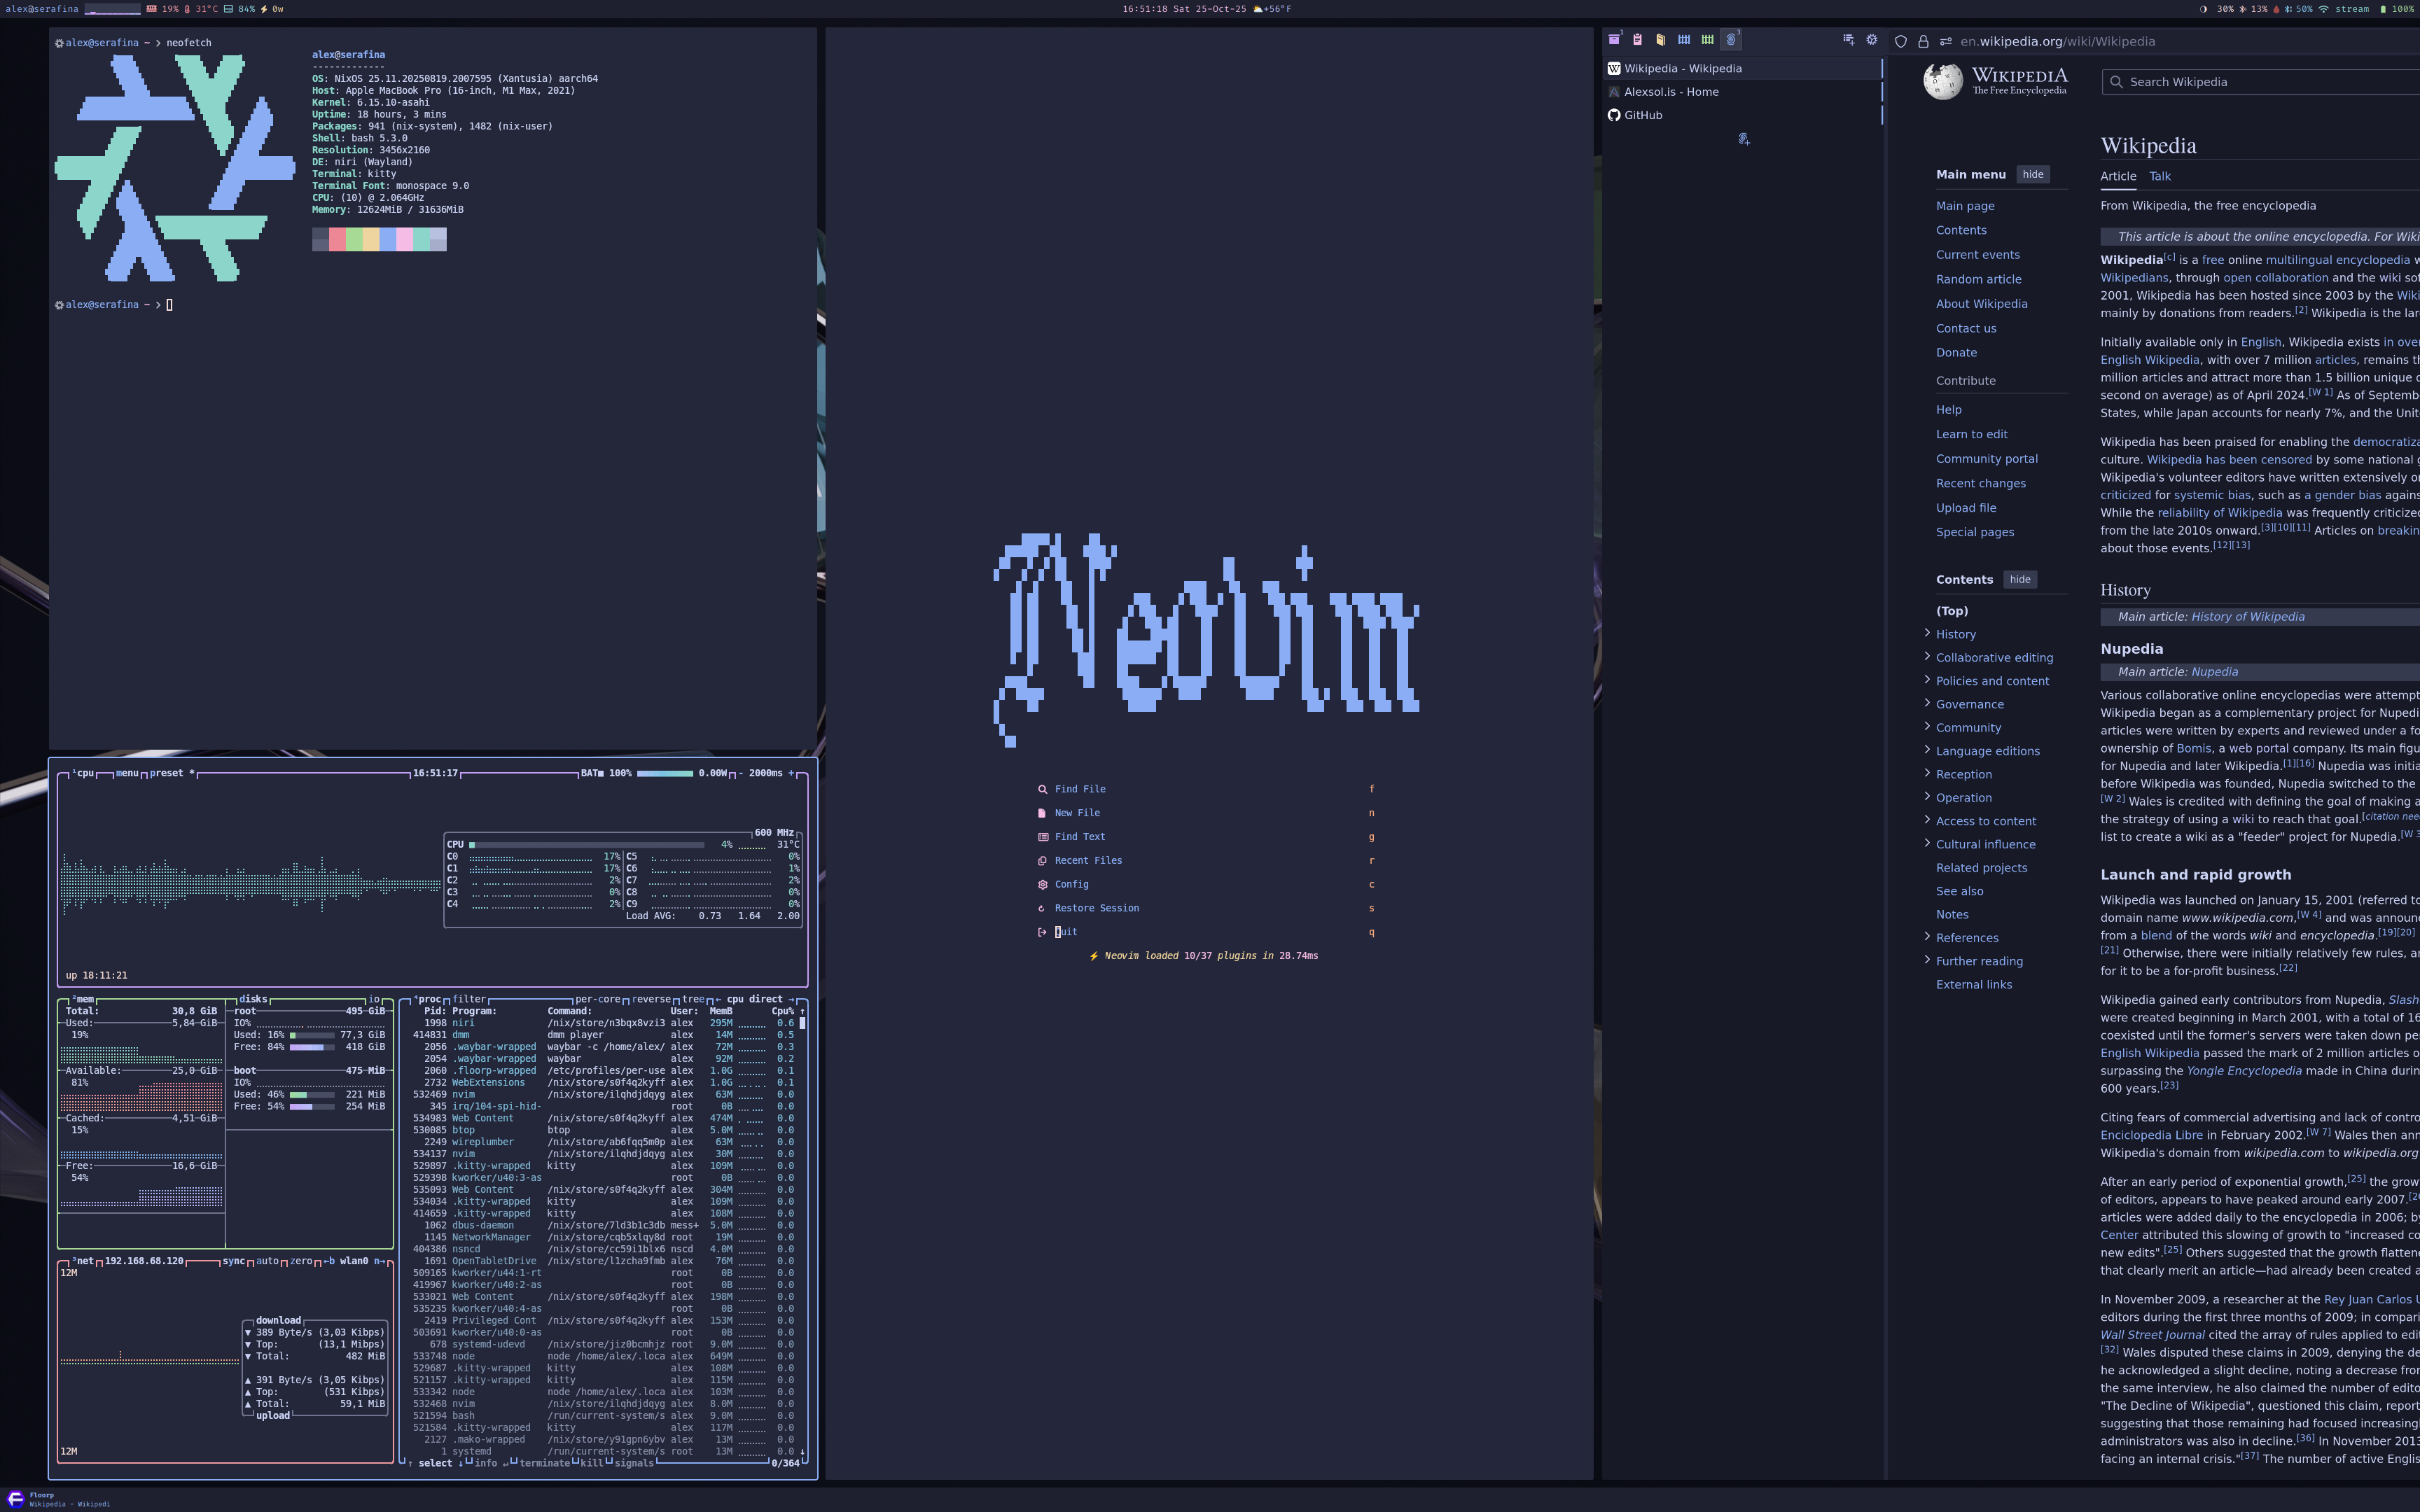This screenshot has width=2420, height=1512.
Task: Select the spiral workspace icon in Floorp's toolbar
Action: pyautogui.click(x=1732, y=40)
